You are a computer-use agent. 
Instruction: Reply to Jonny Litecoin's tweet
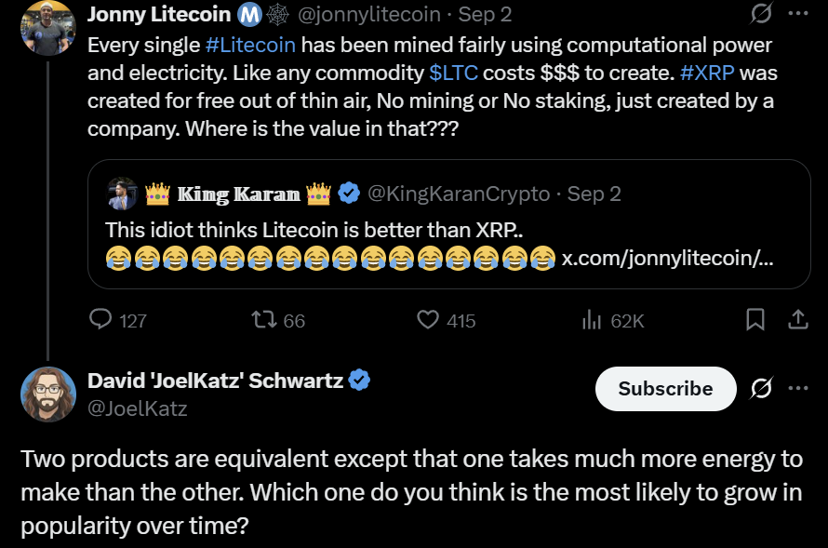[102, 320]
